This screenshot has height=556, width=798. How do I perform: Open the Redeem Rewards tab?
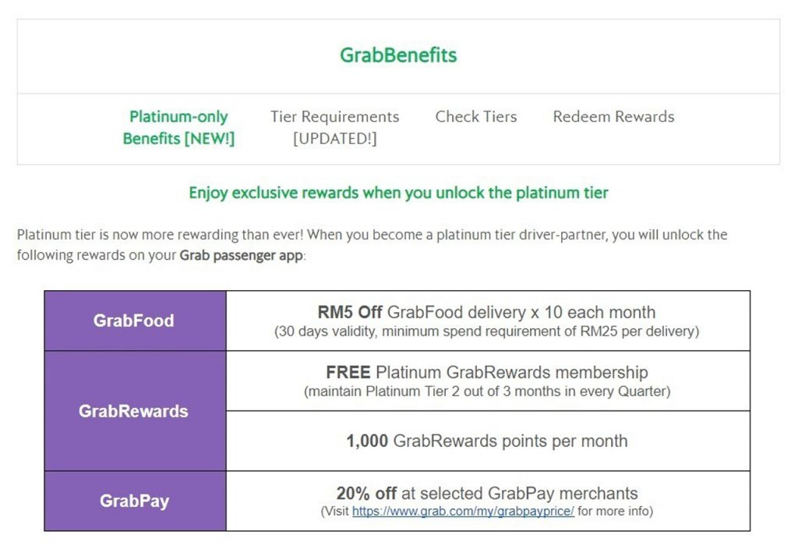[x=613, y=117]
